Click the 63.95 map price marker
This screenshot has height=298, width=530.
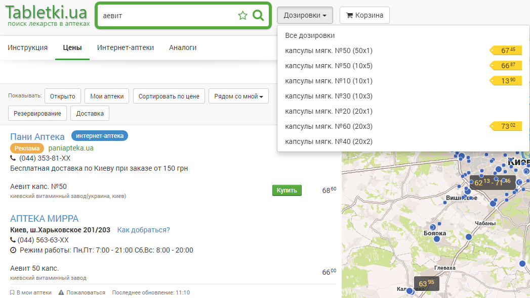[x=427, y=283]
